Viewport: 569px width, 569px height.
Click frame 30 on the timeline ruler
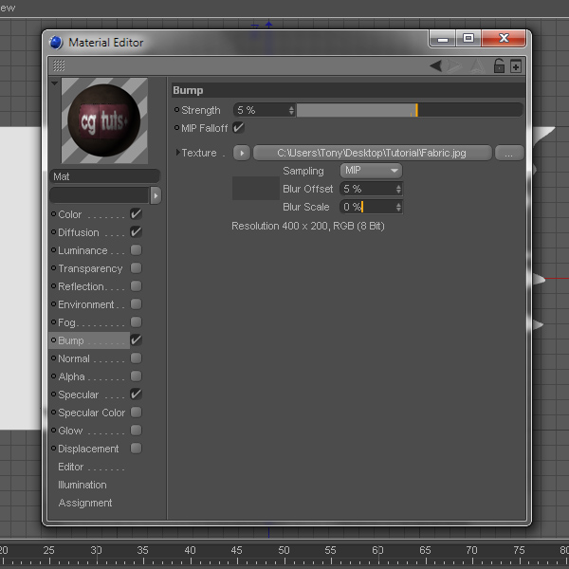tap(96, 552)
